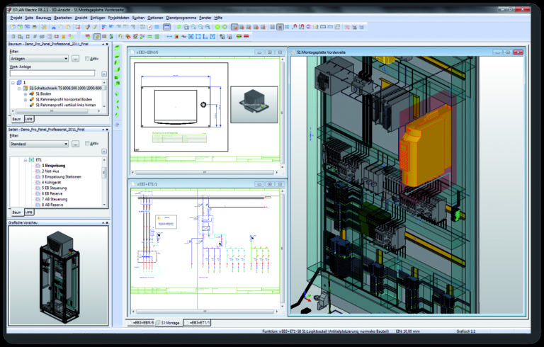Image resolution: width=544 pixels, height=347 pixels.
Task: Click the Grafisch 1:1 status bar entry
Action: (x=466, y=331)
